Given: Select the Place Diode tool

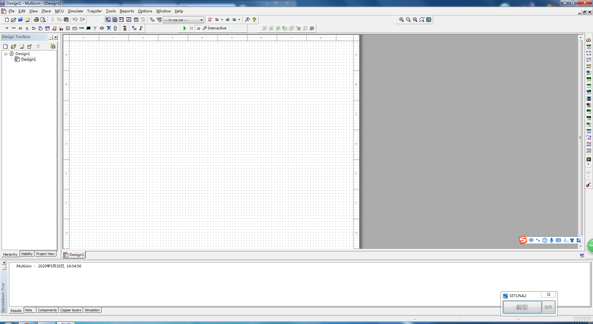Looking at the screenshot, I should 20,28.
